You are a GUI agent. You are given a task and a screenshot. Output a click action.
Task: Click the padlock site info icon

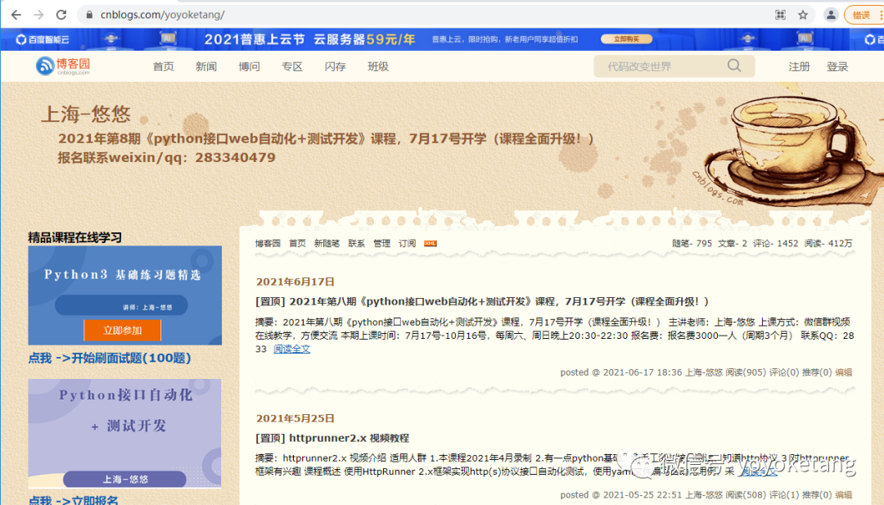(89, 16)
